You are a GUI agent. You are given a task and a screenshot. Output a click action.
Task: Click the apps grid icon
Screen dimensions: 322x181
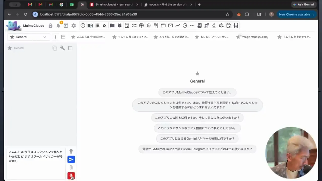97,25
